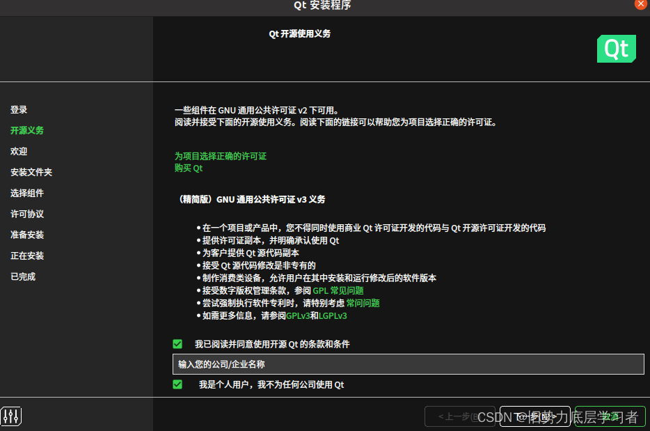
Task: Select the 安装文件夹 step in sidebar
Action: [31, 172]
